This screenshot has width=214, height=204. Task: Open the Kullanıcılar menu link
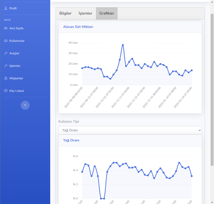coord(17,41)
